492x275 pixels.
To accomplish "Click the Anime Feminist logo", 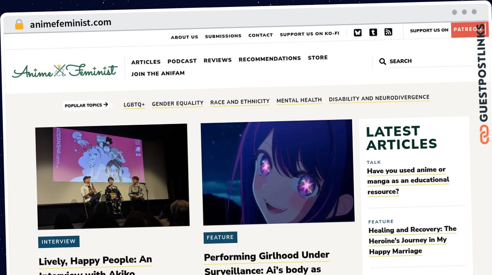I will pyautogui.click(x=65, y=71).
